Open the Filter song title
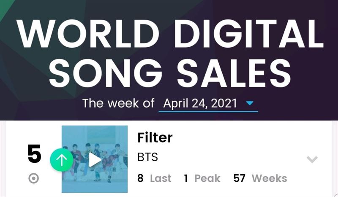Screen dimensions: 338x197 point(155,138)
